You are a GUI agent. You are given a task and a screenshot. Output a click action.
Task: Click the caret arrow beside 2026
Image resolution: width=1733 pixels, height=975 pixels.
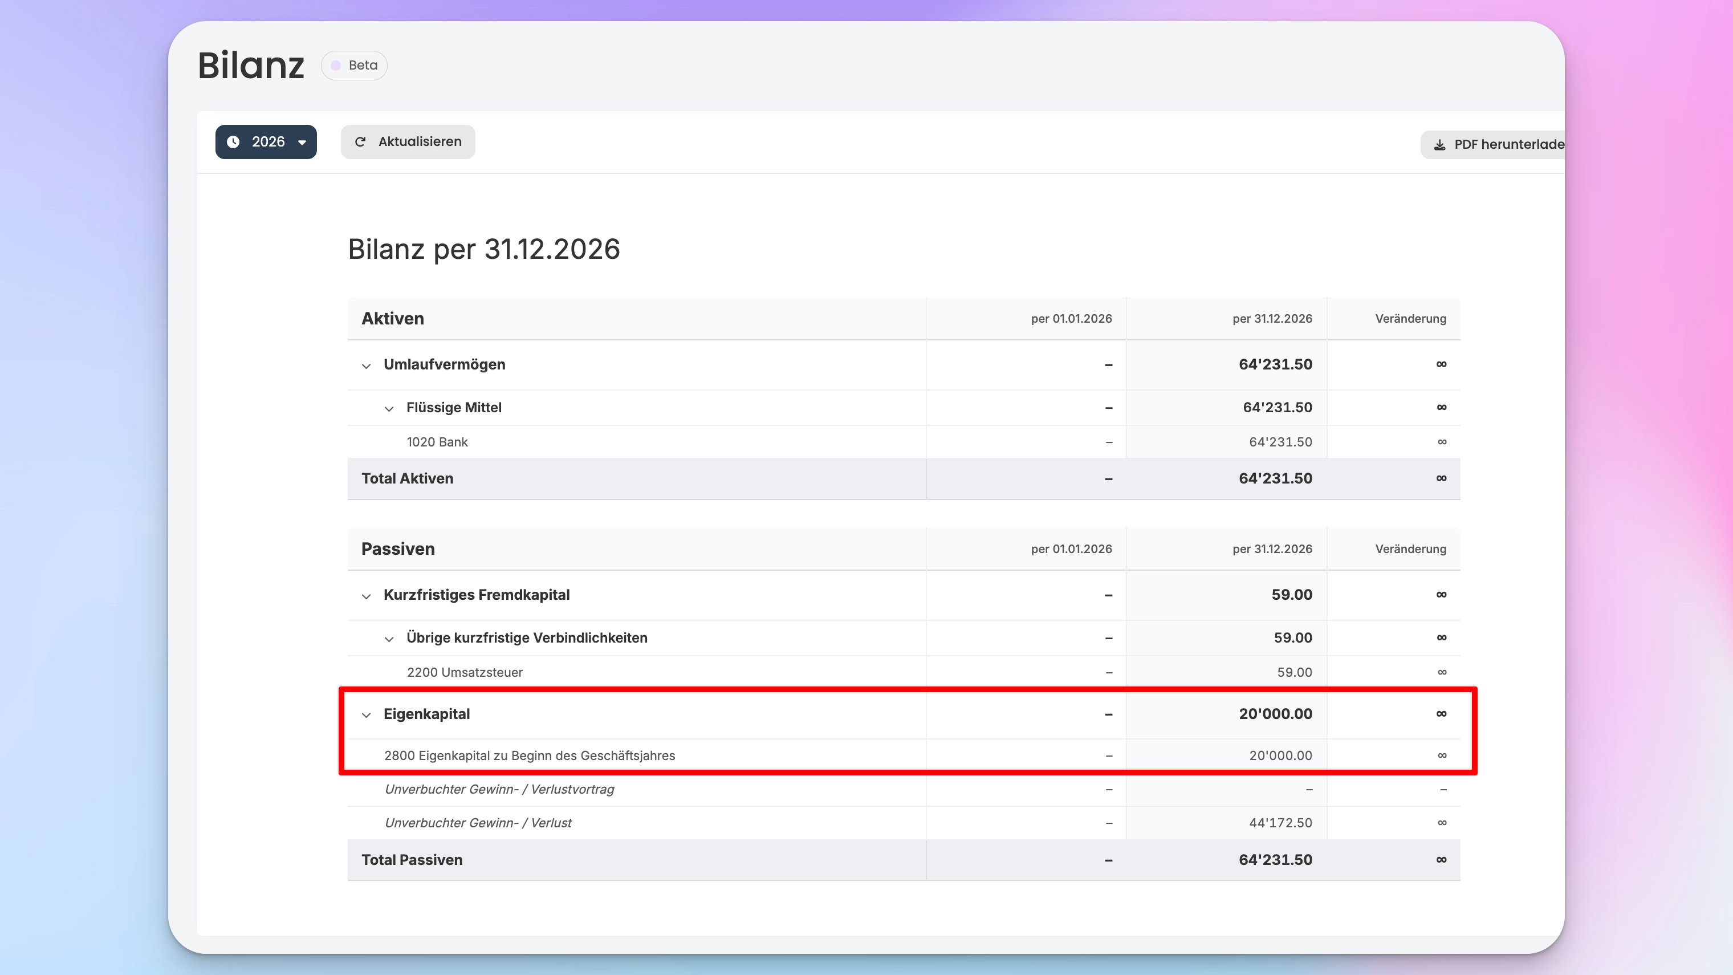pyautogui.click(x=302, y=143)
